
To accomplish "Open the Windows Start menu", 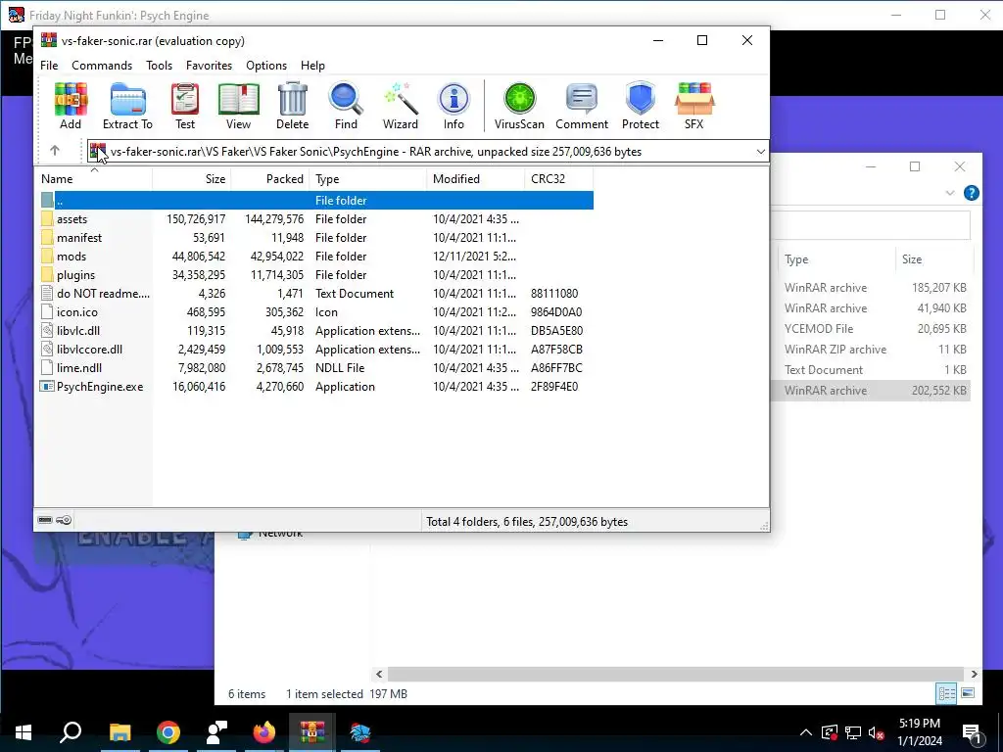I will click(x=24, y=732).
